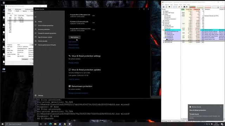Open the Allowed threats link
This screenshot has height=126, width=225.
(73, 45)
